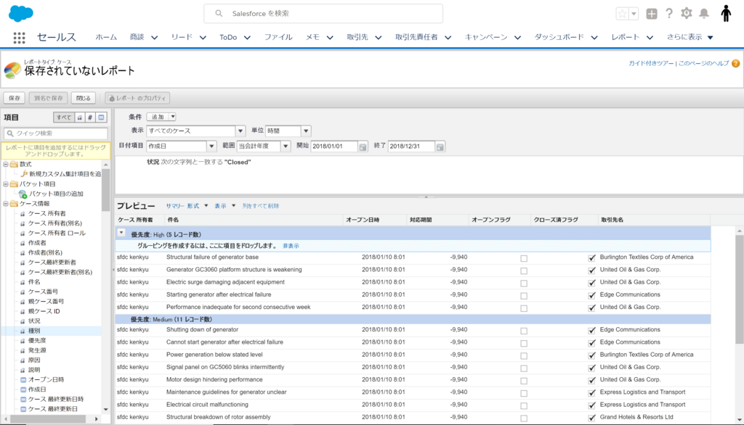Click the 保存 button
This screenshot has width=744, height=425.
(15, 98)
